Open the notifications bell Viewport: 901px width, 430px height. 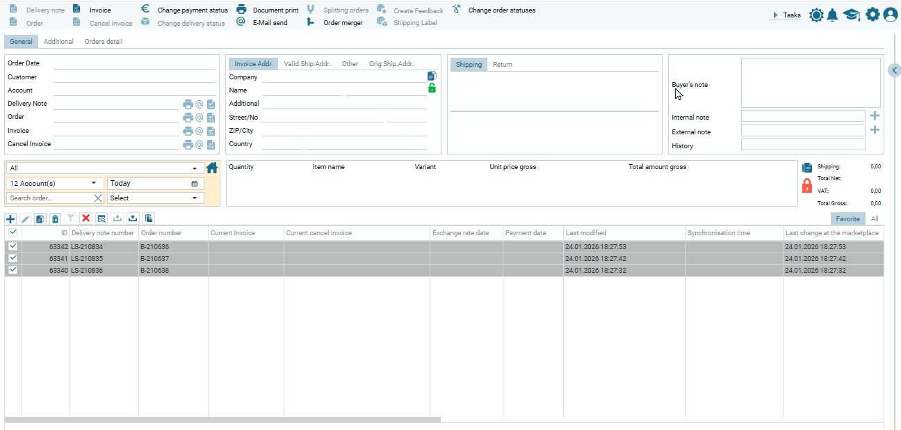click(x=832, y=15)
